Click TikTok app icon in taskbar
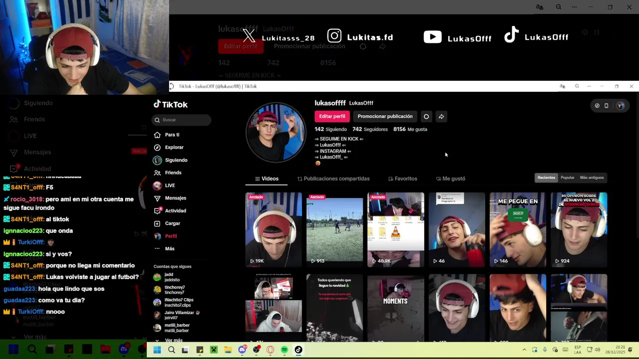The height and width of the screenshot is (359, 639). point(299,350)
